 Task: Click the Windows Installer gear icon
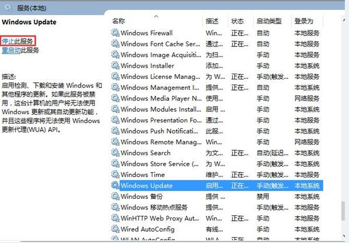[115, 66]
